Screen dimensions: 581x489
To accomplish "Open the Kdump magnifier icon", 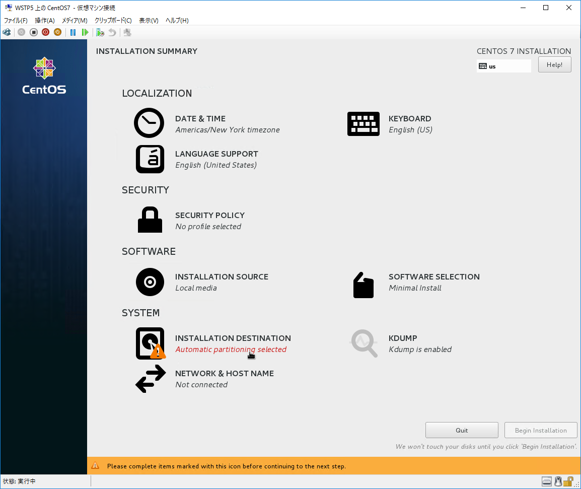I will tap(364, 343).
